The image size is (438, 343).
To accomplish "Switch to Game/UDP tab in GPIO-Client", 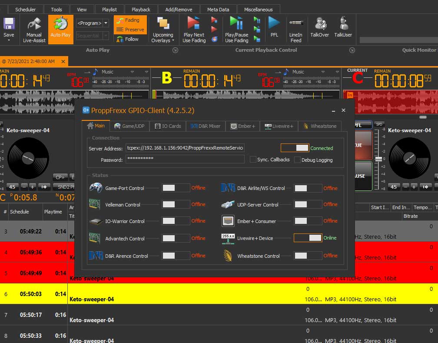I will point(129,126).
